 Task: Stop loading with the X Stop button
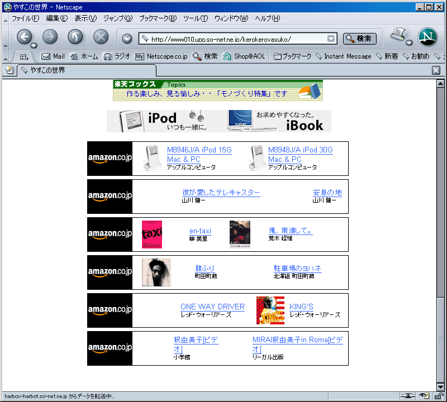point(101,37)
